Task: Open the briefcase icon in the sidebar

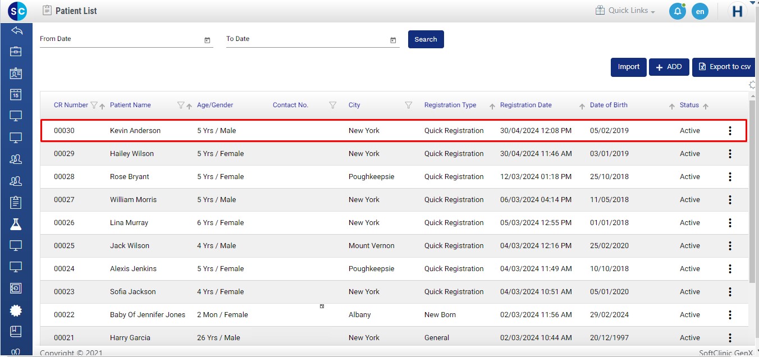Action: tap(16, 52)
